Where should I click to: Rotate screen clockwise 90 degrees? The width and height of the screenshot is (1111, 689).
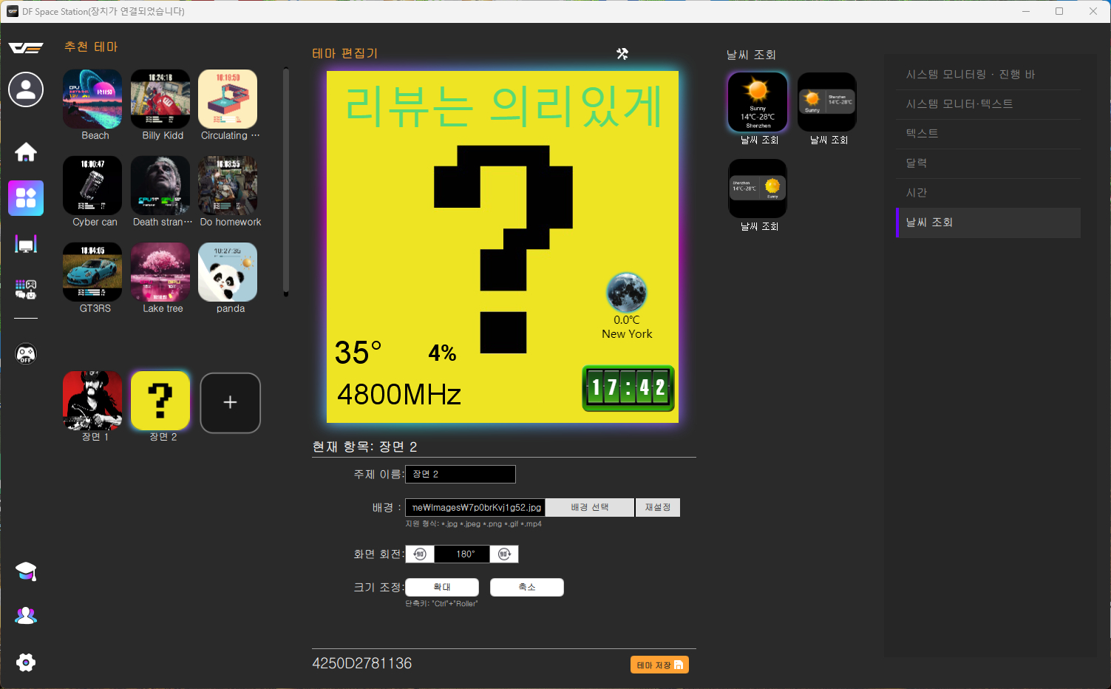[x=504, y=554]
